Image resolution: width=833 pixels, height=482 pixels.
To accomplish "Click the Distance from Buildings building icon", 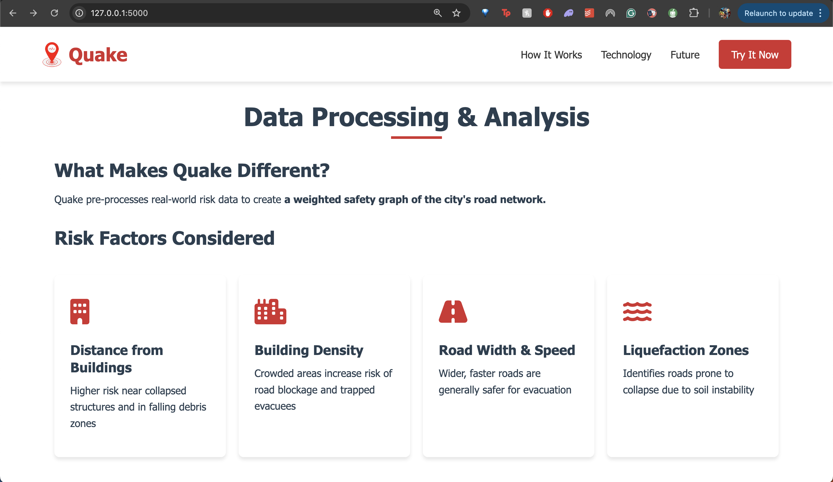I will pyautogui.click(x=80, y=311).
